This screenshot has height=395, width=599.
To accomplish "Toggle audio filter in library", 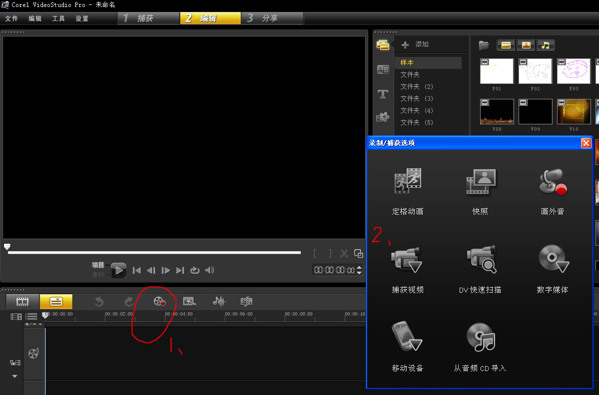I will (546, 45).
